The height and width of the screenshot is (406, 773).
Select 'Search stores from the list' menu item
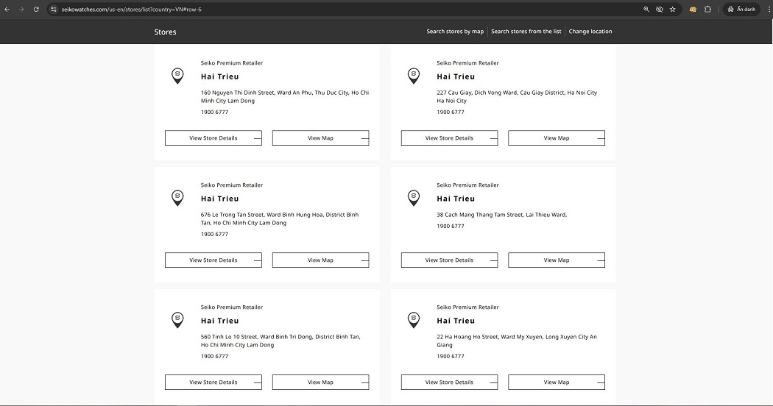click(x=526, y=32)
